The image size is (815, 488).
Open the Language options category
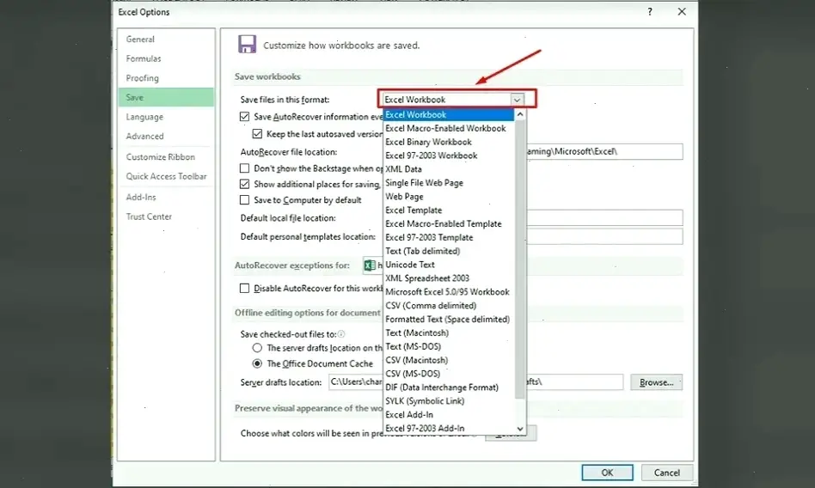pyautogui.click(x=166, y=117)
